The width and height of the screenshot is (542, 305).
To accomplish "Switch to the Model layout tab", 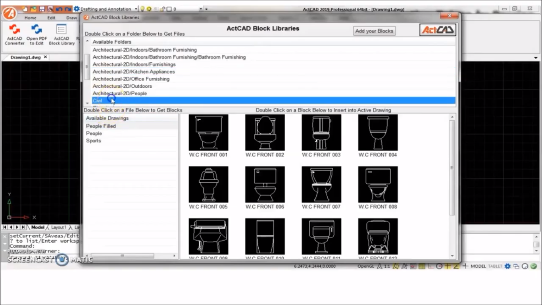I will 38,227.
